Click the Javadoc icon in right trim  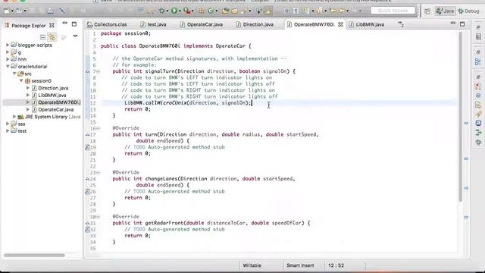point(478,96)
